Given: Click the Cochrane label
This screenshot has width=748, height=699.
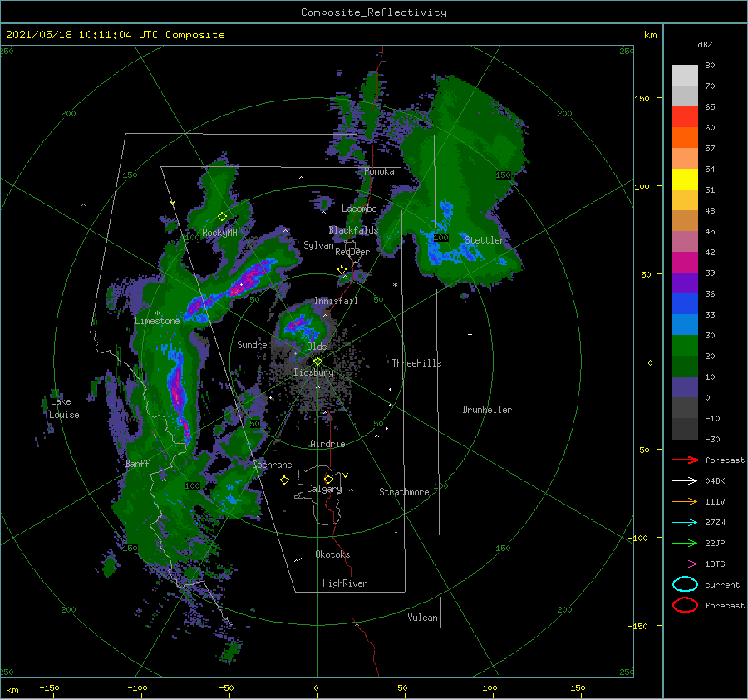Looking at the screenshot, I should pyautogui.click(x=272, y=465).
